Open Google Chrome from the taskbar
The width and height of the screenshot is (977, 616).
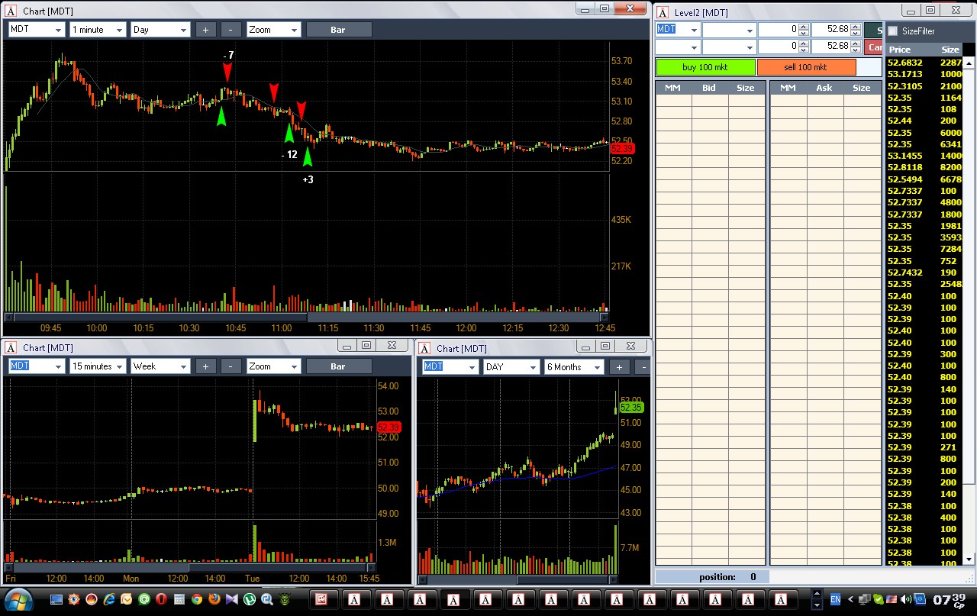click(x=197, y=599)
